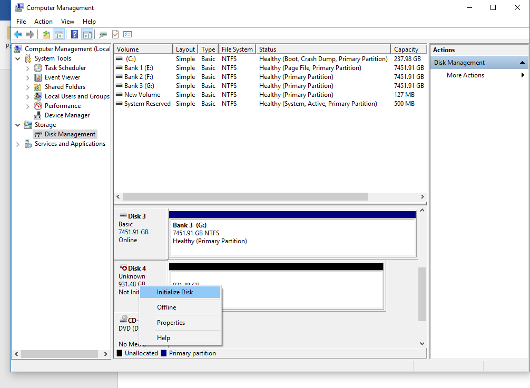Click the Performance gauge icon

coord(38,106)
